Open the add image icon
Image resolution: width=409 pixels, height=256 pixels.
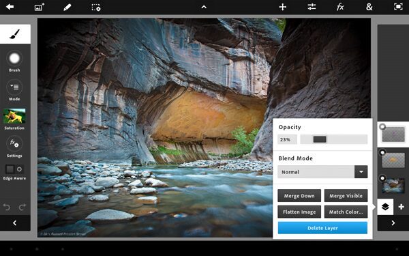click(39, 7)
